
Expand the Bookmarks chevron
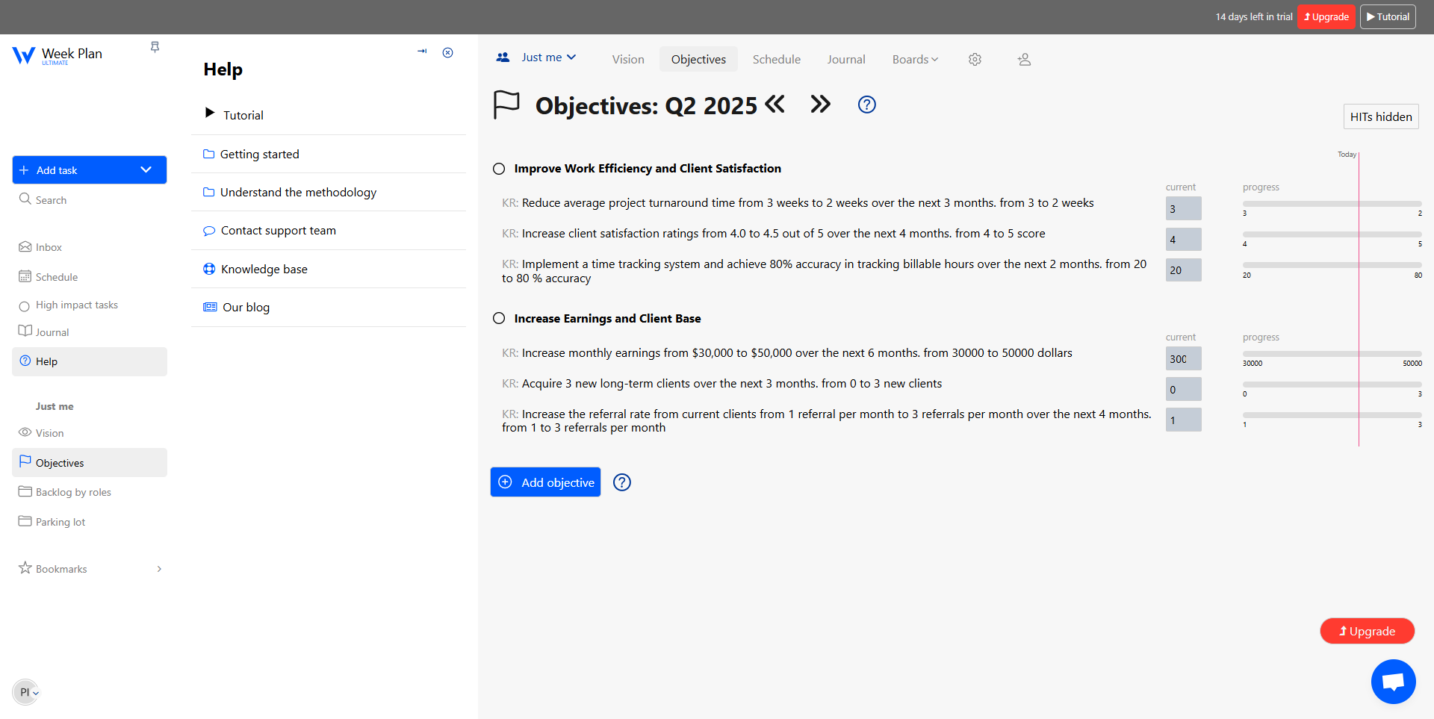[x=159, y=569]
